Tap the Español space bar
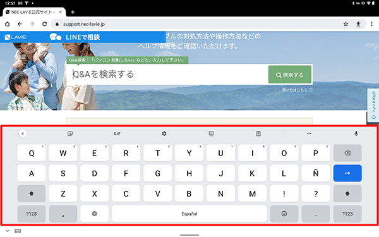This screenshot has width=379, height=237. tap(189, 214)
